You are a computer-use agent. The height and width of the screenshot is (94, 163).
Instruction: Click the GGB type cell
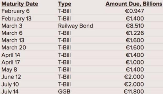[x=64, y=92]
